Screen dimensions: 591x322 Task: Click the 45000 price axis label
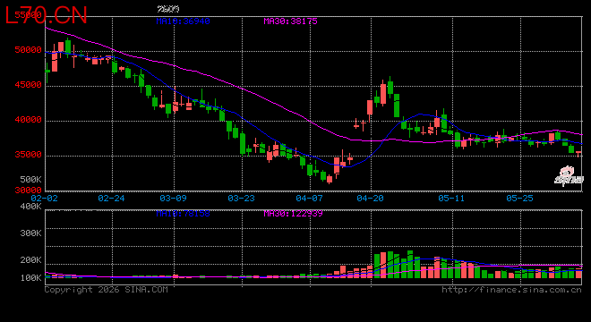tap(29, 85)
